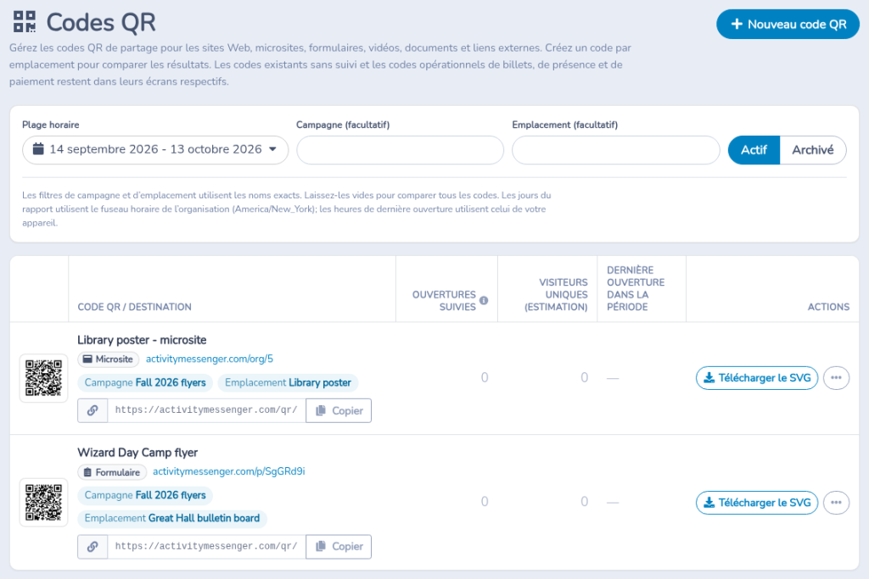
Task: Focus the Campagne (facultatif) filter field
Action: point(401,150)
